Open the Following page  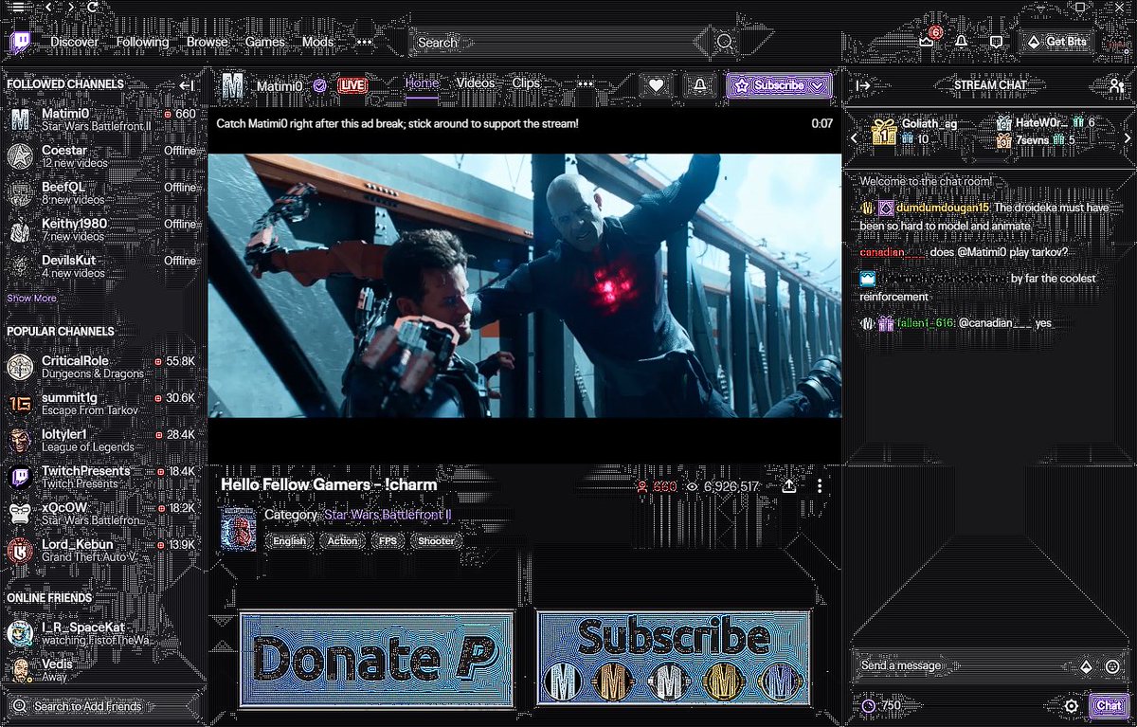[142, 42]
